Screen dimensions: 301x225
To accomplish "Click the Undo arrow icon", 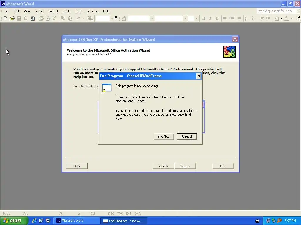I will coord(78,18).
